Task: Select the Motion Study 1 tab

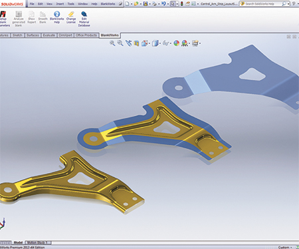Action: coord(38,242)
